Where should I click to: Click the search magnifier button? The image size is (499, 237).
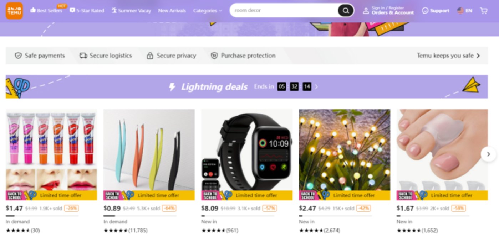(x=346, y=11)
